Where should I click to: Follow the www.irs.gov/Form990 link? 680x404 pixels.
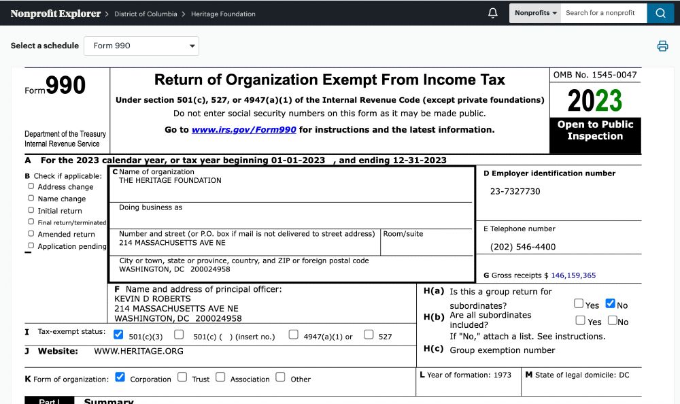tap(243, 130)
